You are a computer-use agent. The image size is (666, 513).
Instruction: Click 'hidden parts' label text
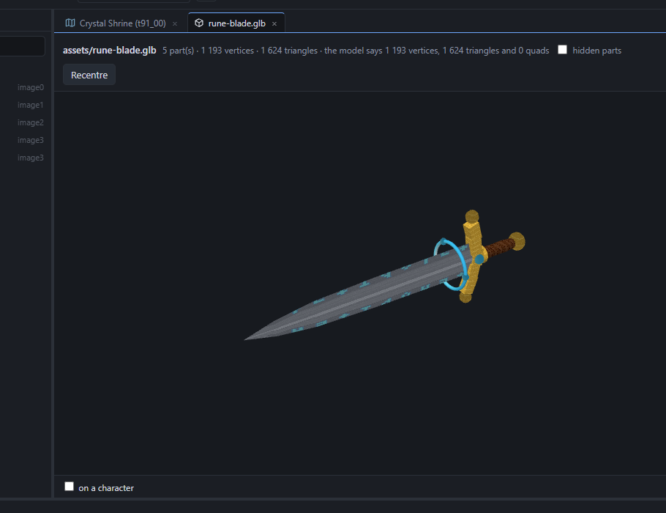596,50
